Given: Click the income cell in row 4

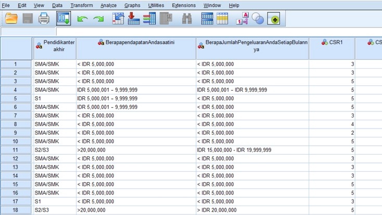Looking at the screenshot, I should (x=136, y=90).
